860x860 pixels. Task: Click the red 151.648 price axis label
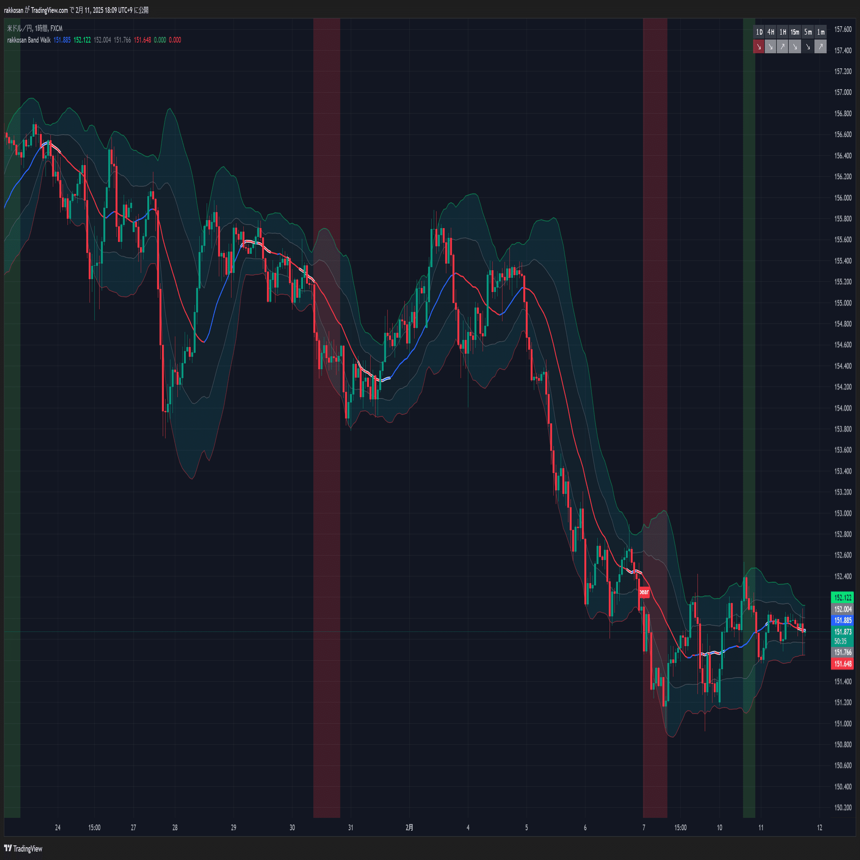pyautogui.click(x=842, y=664)
